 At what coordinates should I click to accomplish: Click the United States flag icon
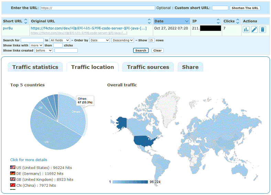(13, 168)
